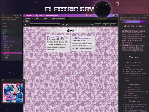Open the guides section in the sidebar
Image resolution: width=149 pixels, height=112 pixels.
pyautogui.click(x=5, y=36)
